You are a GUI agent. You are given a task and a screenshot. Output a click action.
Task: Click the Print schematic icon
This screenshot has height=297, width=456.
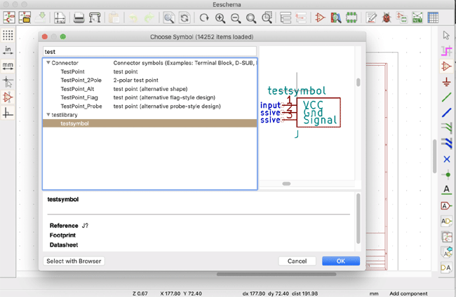[x=79, y=18]
